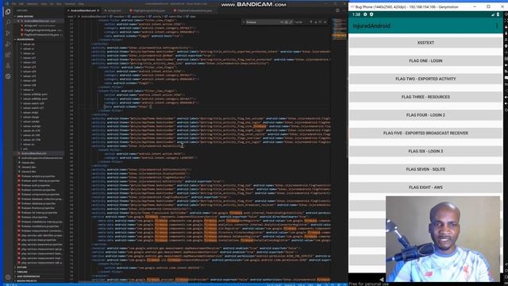Expand the values-v21 folder
Screen dimensions: 508x286
(29, 58)
